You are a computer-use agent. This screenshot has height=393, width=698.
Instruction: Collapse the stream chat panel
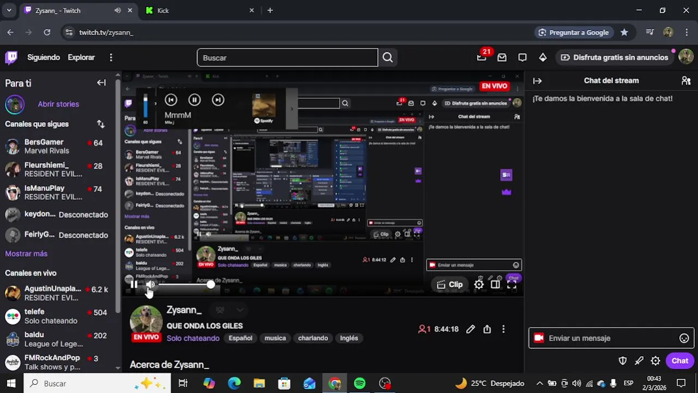click(537, 81)
